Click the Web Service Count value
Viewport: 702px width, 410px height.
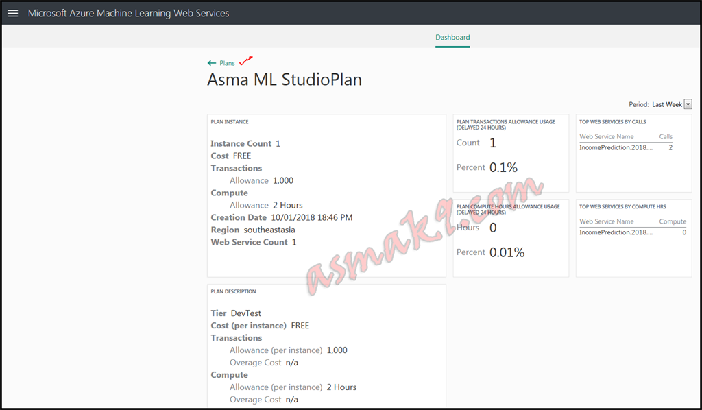pos(293,241)
